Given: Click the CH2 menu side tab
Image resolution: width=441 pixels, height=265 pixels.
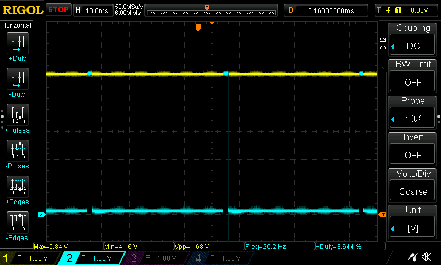Looking at the screenshot, I should (x=383, y=44).
